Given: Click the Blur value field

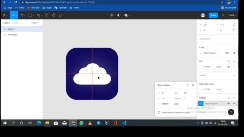Looking at the screenshot, I should (185, 93).
